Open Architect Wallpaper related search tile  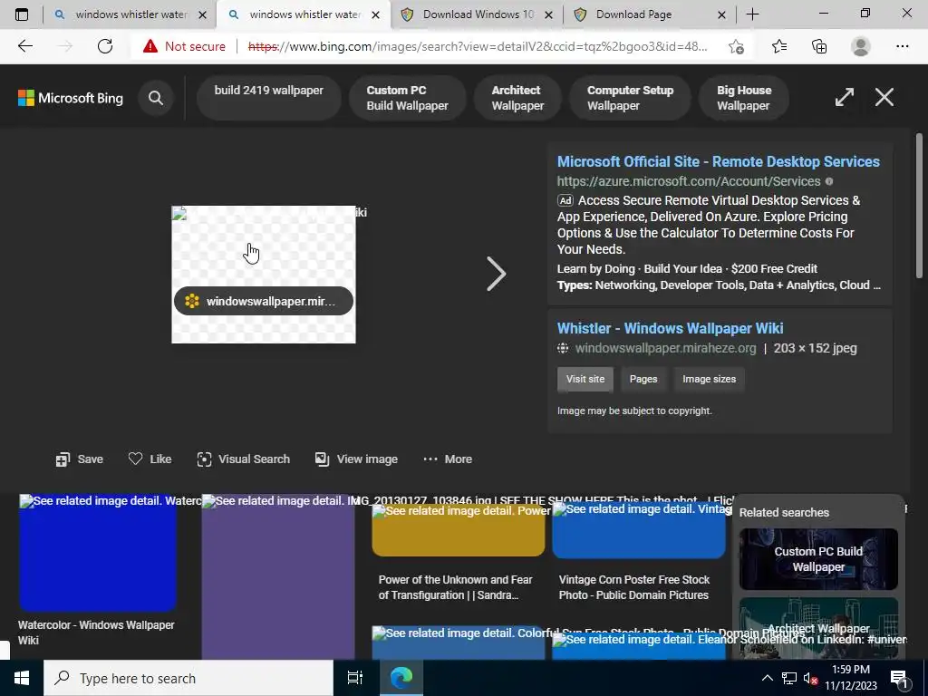(x=818, y=629)
